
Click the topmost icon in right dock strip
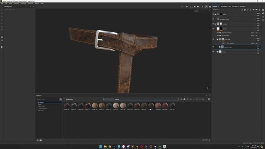click(x=263, y=10)
